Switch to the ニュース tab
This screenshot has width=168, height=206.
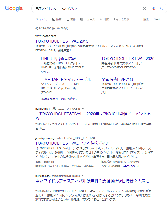click(88, 19)
